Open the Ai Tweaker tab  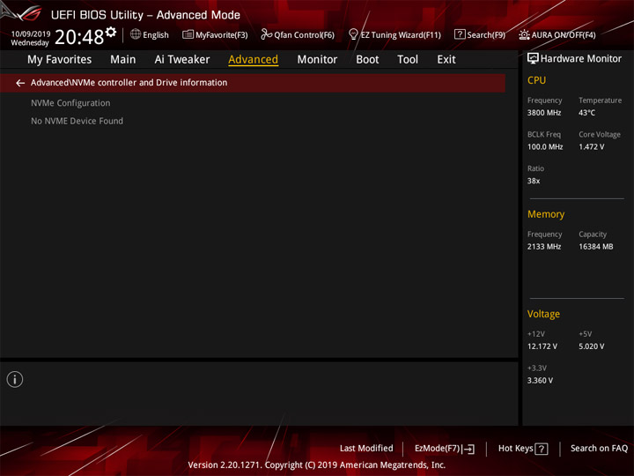click(182, 60)
